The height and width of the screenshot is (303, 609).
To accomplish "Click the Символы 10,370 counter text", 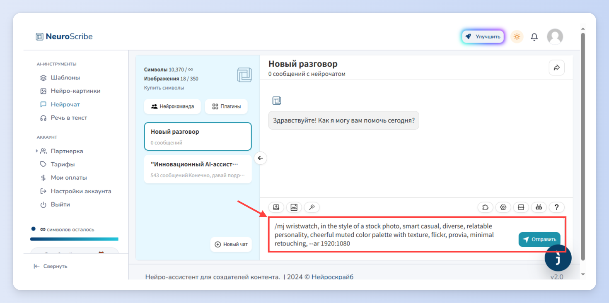I will [169, 70].
